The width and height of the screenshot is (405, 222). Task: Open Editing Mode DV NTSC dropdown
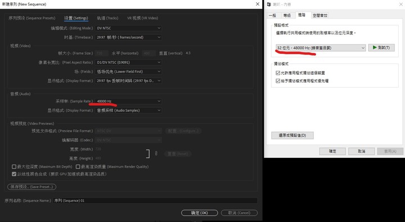128,28
